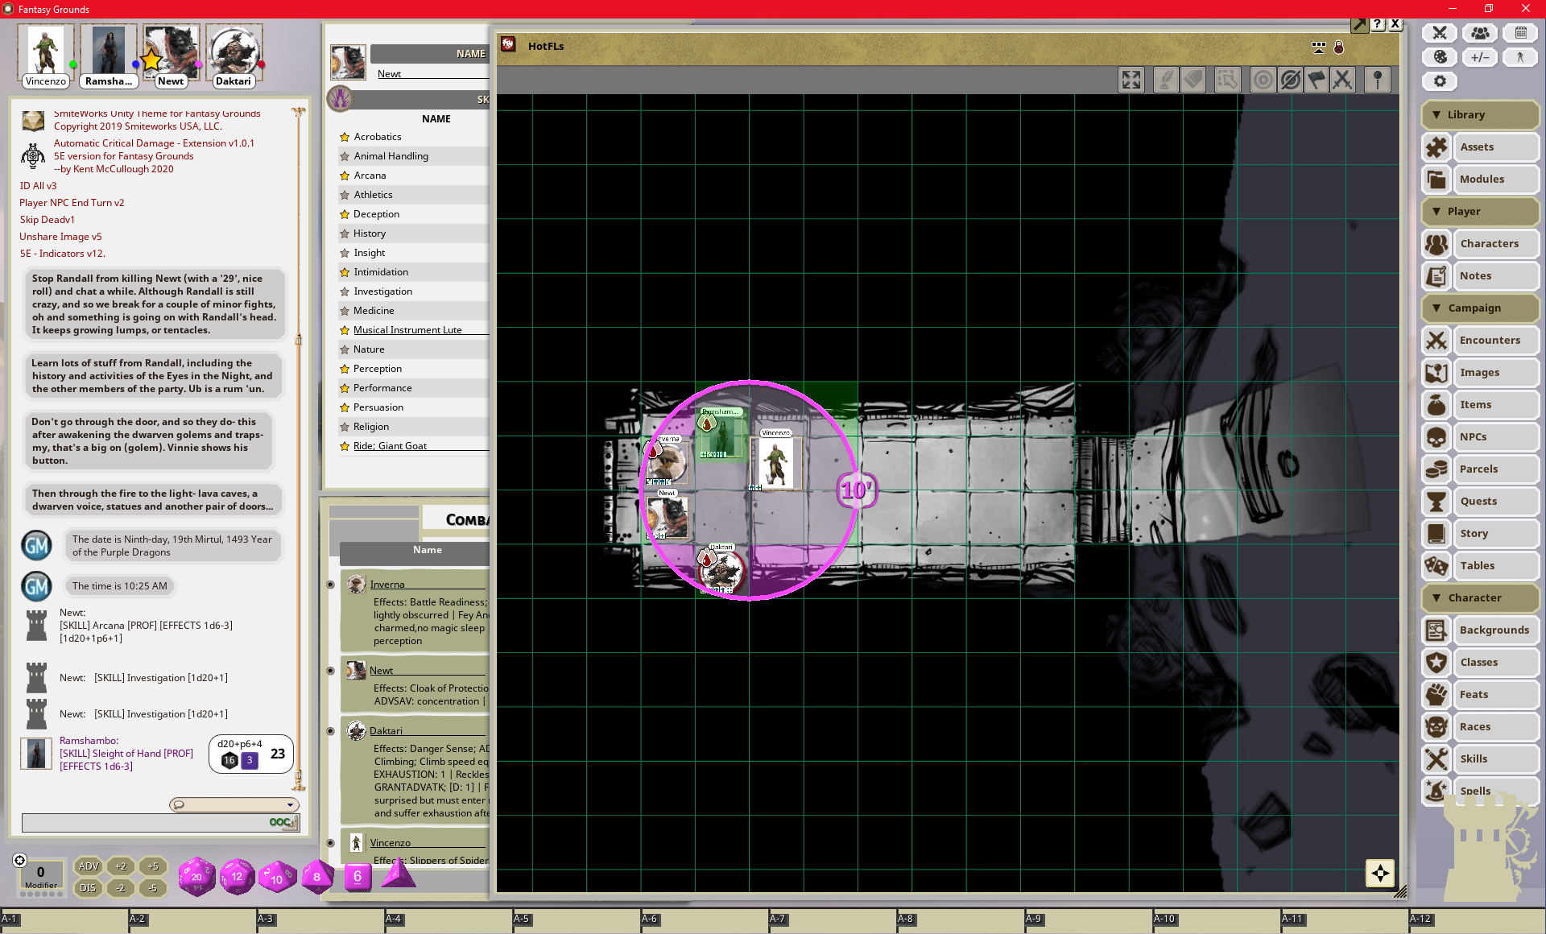
Task: Click the modifier box target icon
Action: pos(20,861)
